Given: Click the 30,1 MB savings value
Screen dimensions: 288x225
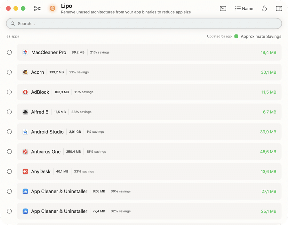Looking at the screenshot, I should (x=268, y=72).
